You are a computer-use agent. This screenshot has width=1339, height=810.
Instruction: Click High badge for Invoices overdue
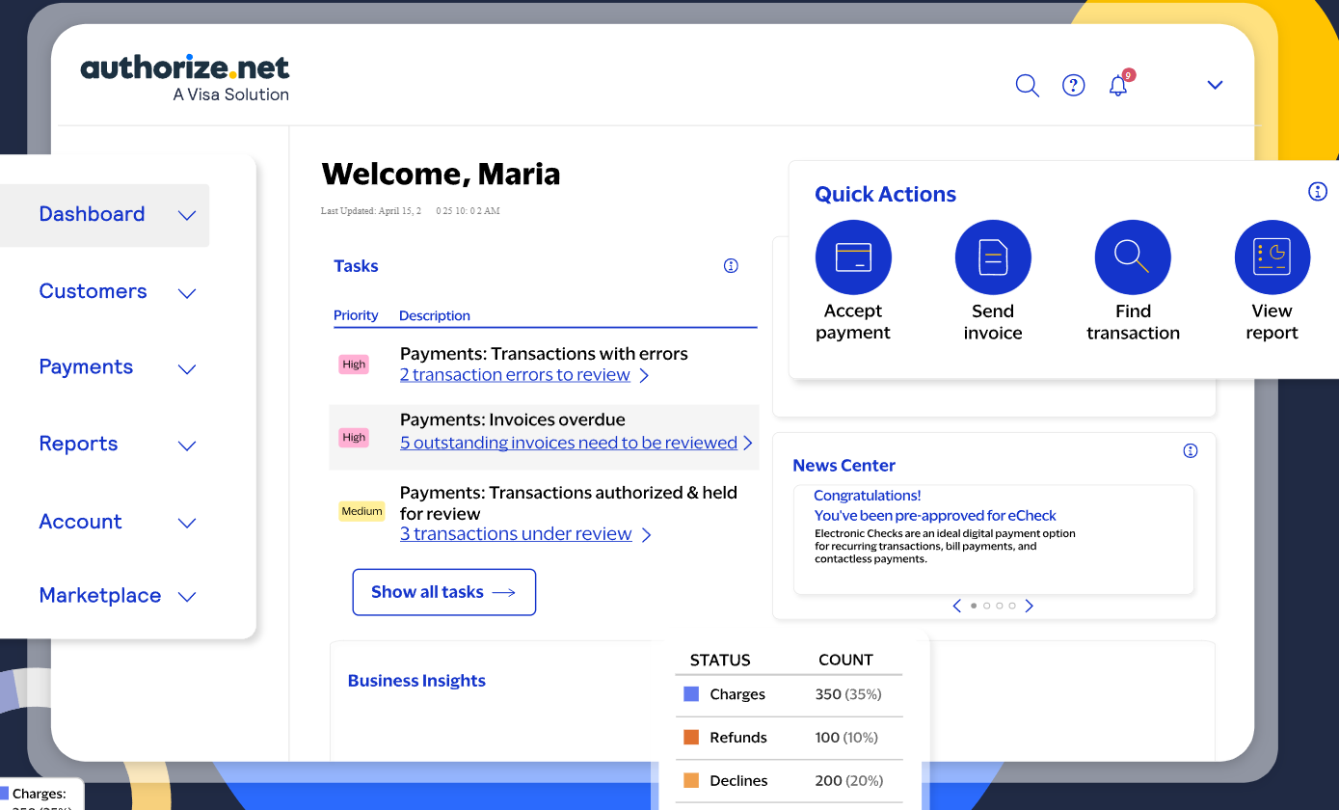click(x=354, y=437)
